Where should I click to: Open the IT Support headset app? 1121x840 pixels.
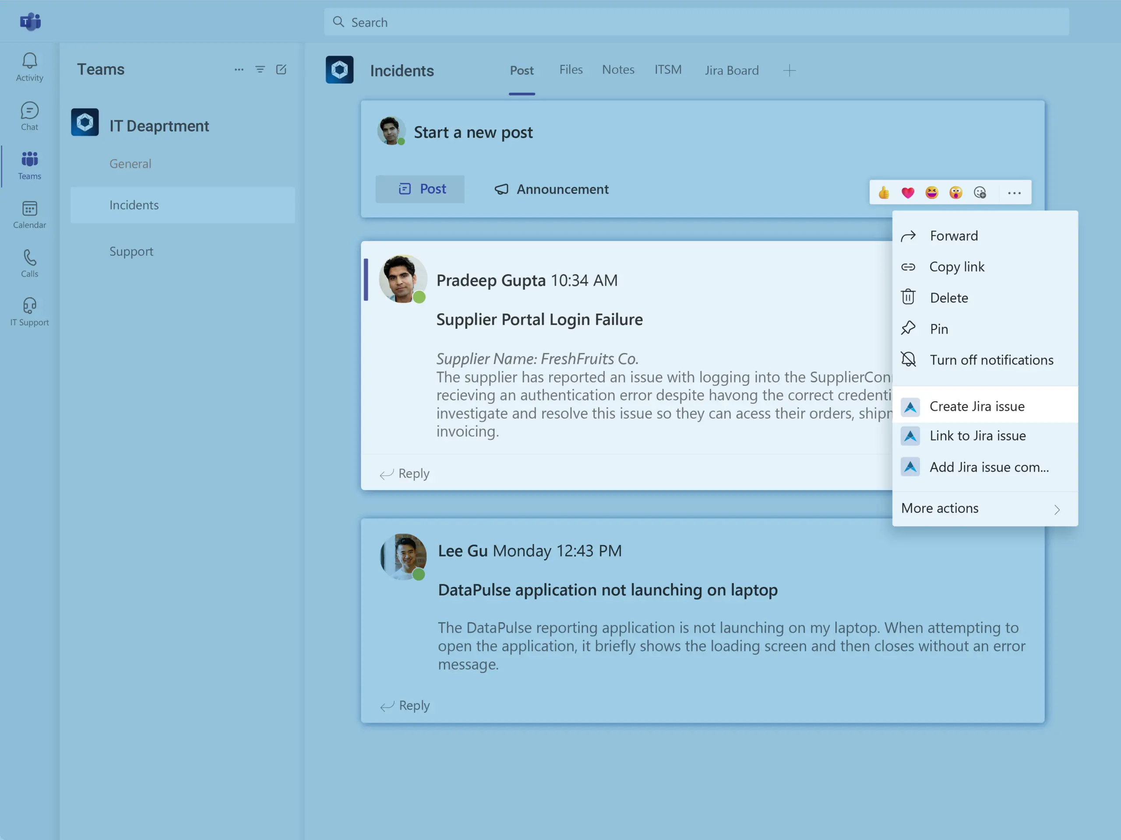click(29, 311)
